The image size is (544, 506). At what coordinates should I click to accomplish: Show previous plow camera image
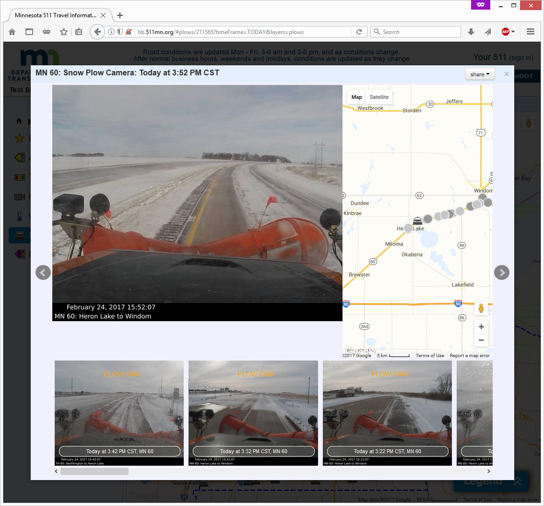coord(43,273)
